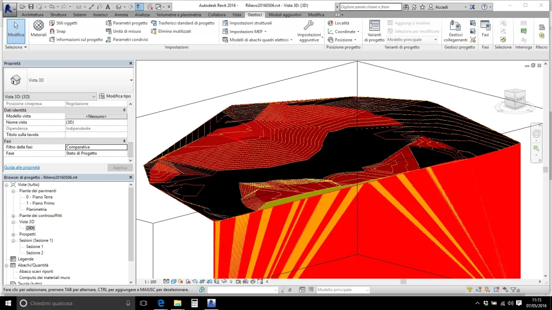Open Varianti di progetto tool

pos(374,31)
